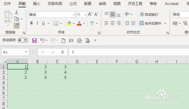Switch to the 公式 tab
The image size is (189, 109).
pyautogui.click(x=73, y=4)
